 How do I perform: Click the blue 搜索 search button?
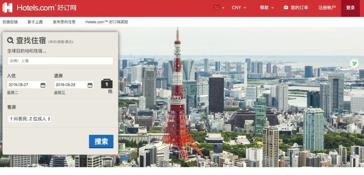pos(101,141)
